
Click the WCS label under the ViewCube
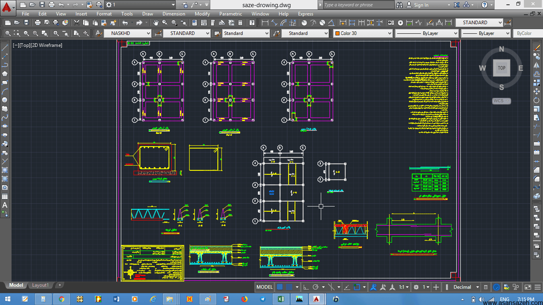(x=501, y=101)
